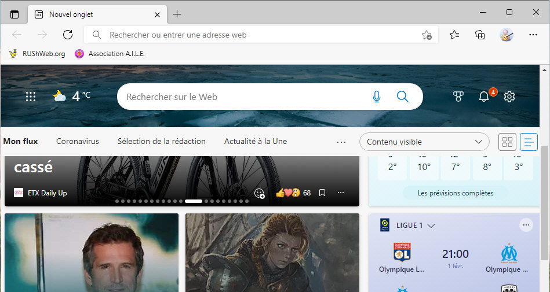Viewport: 550px width, 292px height.
Task: Select the Coronavirus feed tab
Action: pyautogui.click(x=78, y=142)
